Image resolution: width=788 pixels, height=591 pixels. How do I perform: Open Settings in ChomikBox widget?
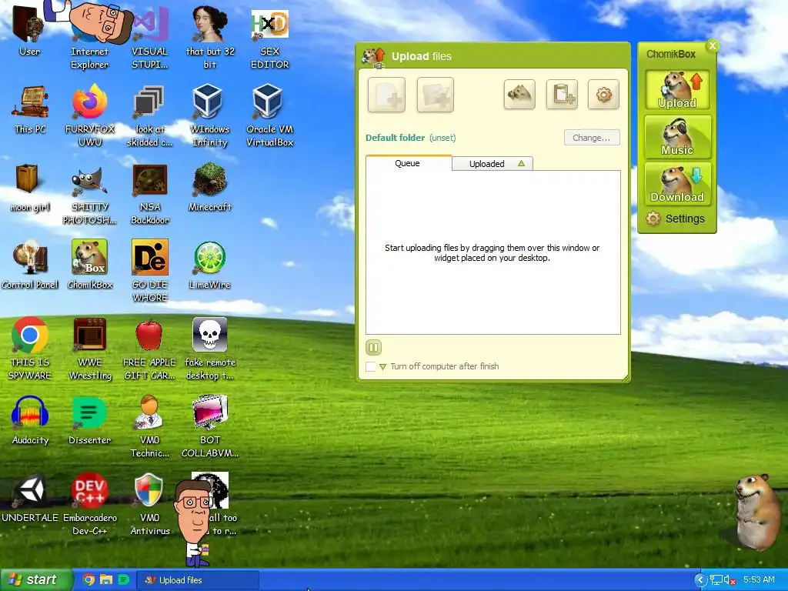676,219
